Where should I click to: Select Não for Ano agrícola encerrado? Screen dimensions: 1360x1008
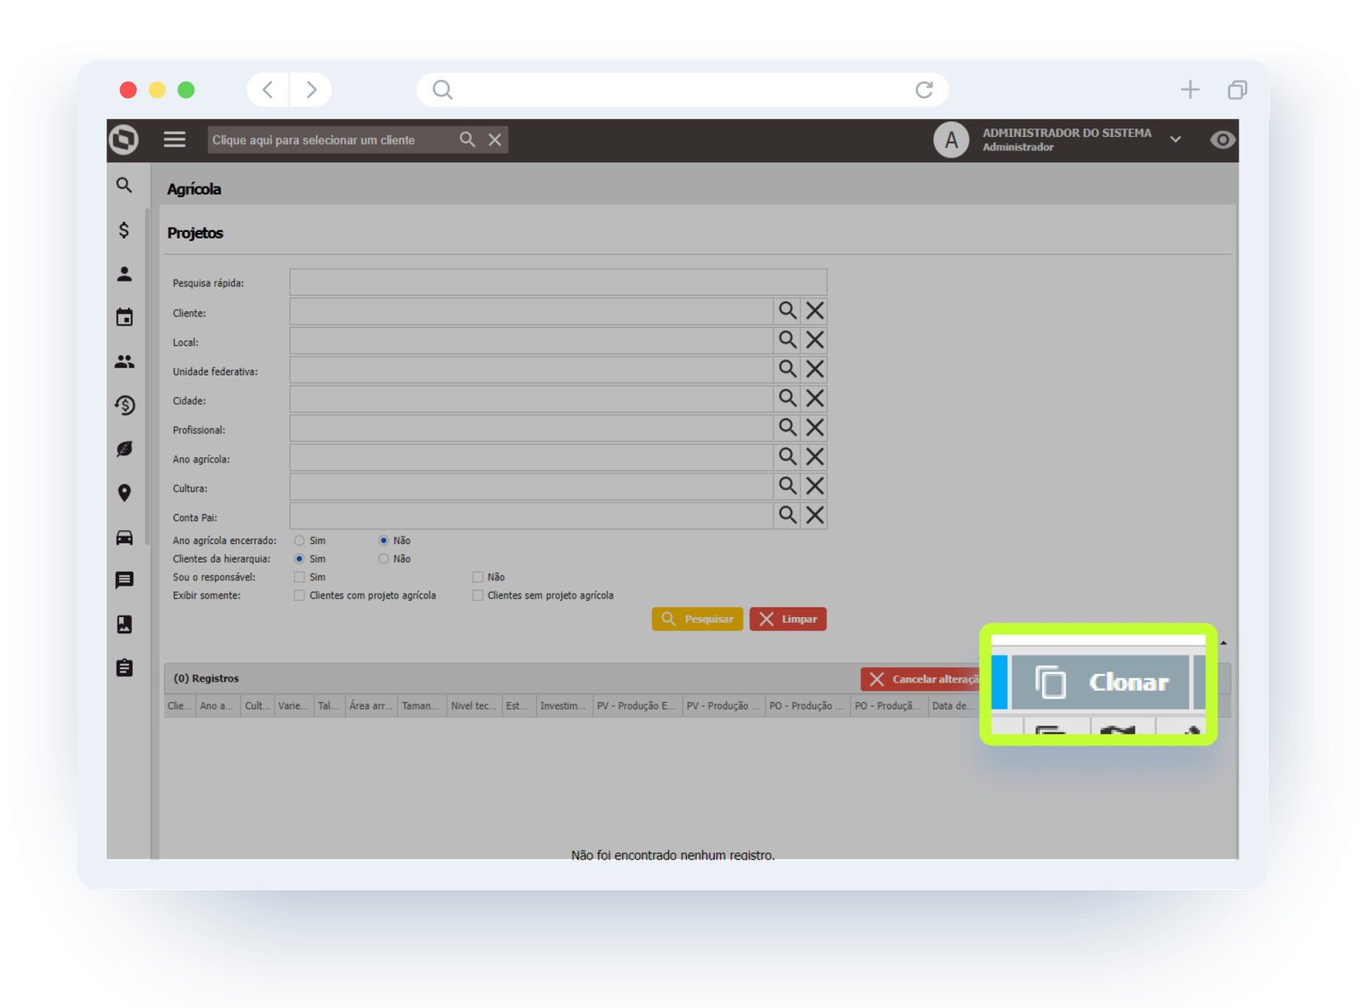click(x=383, y=541)
